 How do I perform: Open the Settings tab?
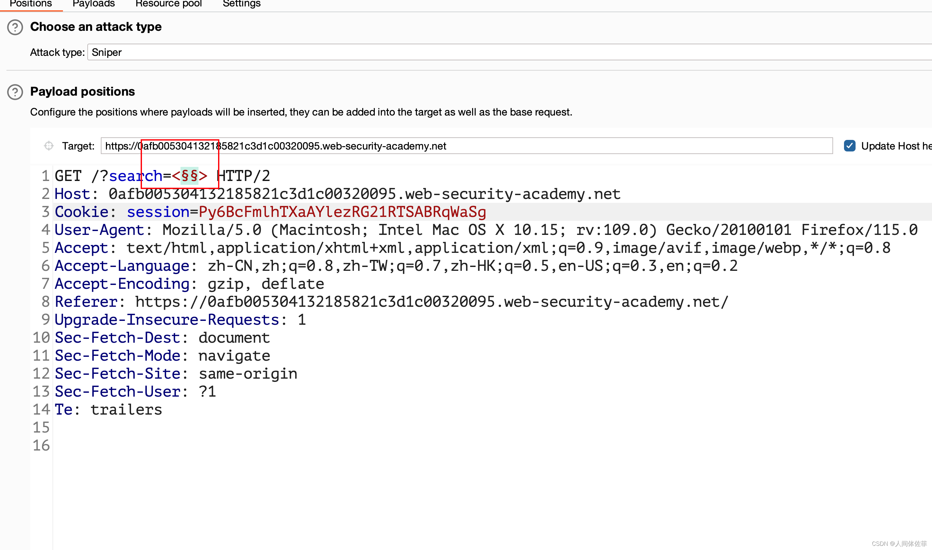(x=242, y=4)
